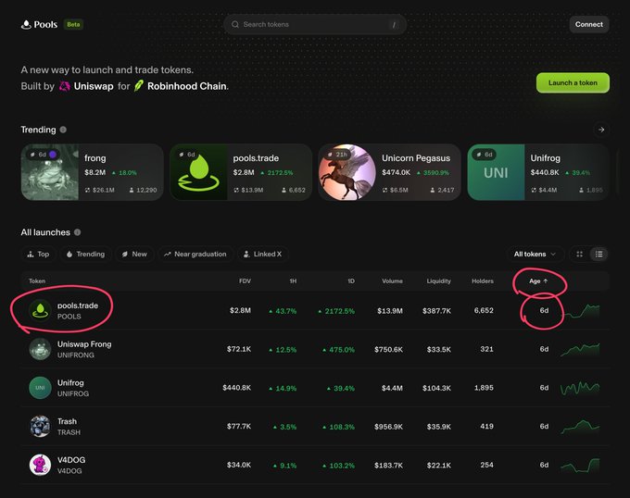
Task: Click the Uniswap unicorn logo icon
Action: point(65,86)
